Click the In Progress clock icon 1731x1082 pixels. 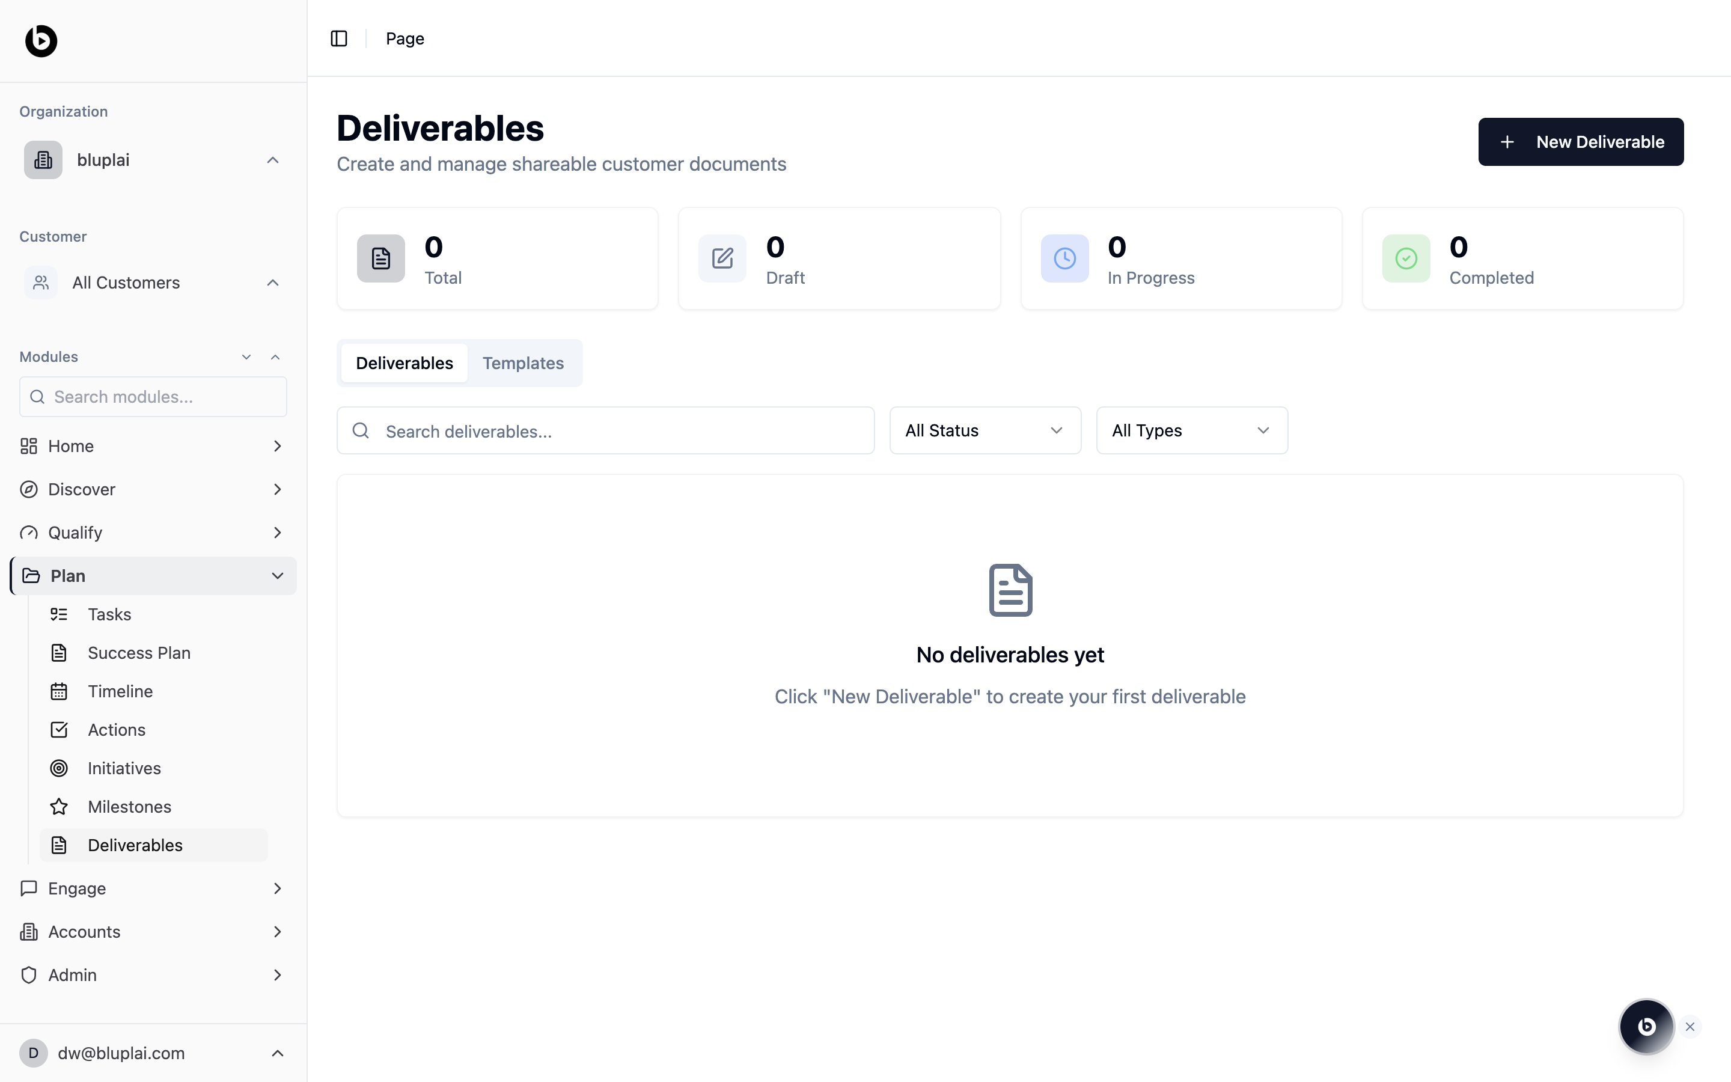1064,258
